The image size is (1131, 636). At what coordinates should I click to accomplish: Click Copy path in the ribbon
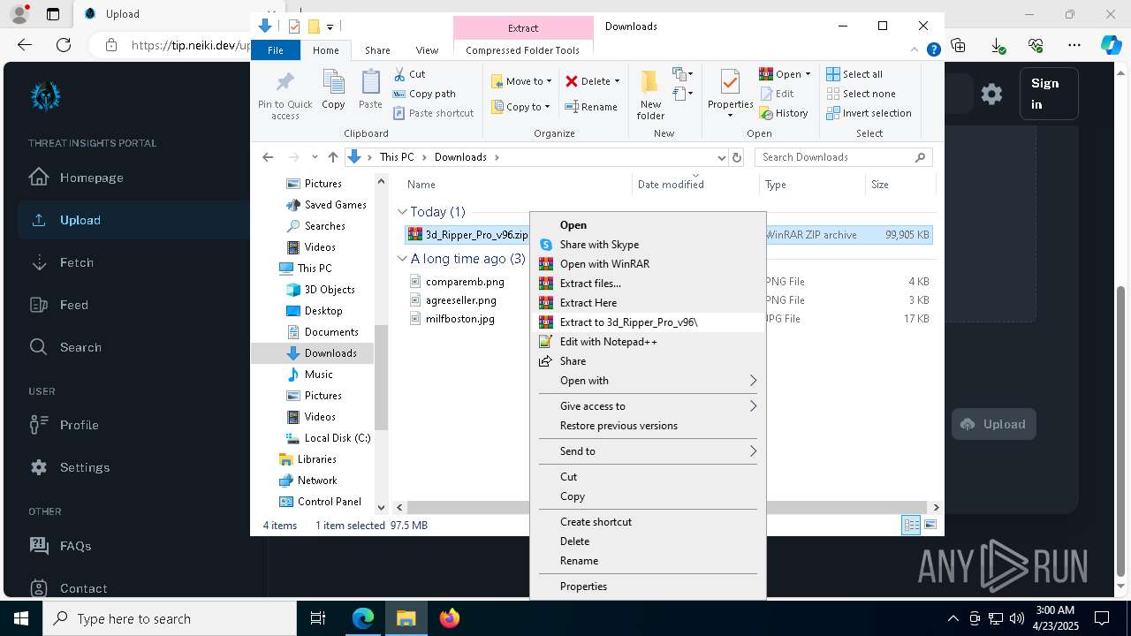point(424,94)
